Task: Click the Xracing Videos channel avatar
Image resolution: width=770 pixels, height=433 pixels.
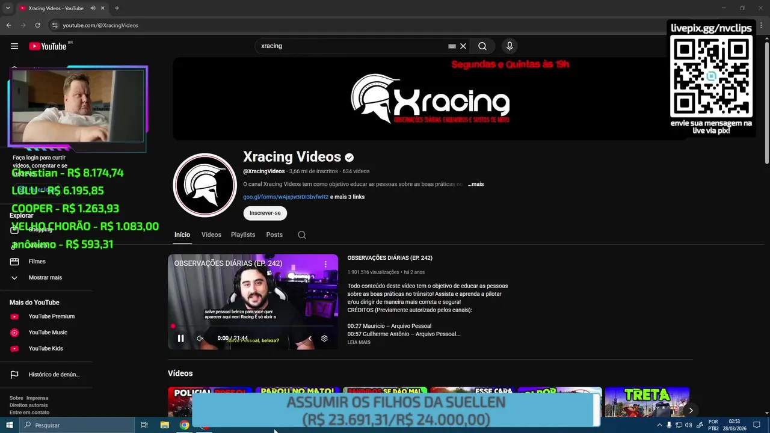Action: [205, 185]
